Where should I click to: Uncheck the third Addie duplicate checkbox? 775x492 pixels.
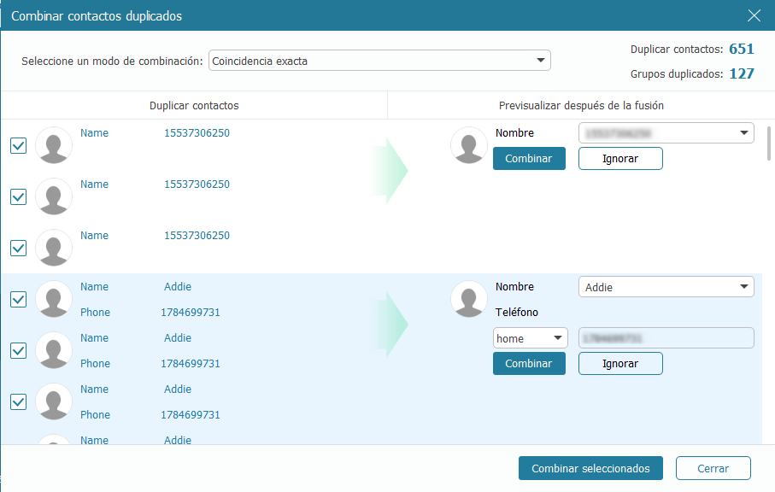18,401
